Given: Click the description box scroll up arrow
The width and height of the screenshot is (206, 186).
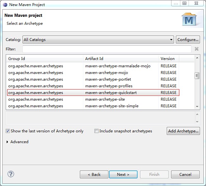Looking at the screenshot, I should coord(197,114).
